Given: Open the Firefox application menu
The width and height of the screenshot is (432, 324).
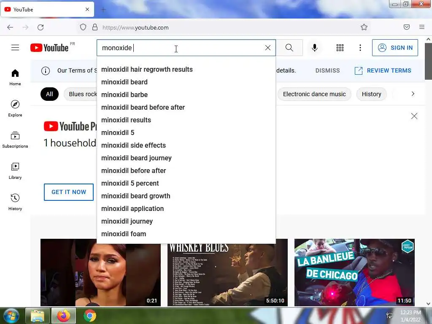Looking at the screenshot, I should (x=422, y=27).
